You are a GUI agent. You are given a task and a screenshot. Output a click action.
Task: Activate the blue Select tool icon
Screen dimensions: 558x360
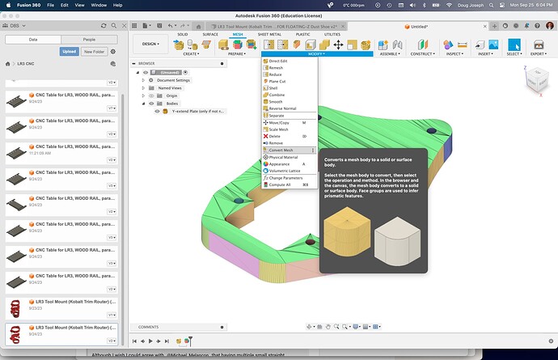tap(514, 44)
